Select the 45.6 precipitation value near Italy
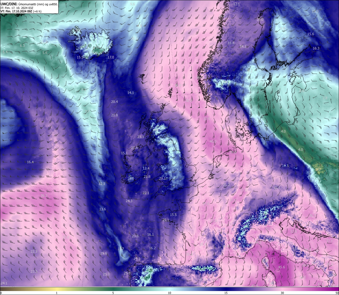339x295 pixels. 282,267
